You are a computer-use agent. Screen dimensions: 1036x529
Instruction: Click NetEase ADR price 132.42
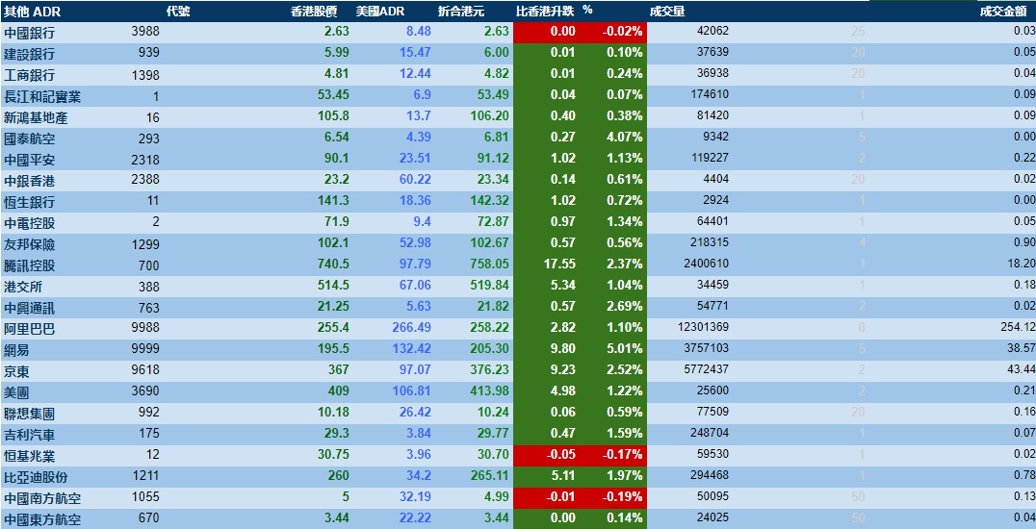click(x=411, y=348)
